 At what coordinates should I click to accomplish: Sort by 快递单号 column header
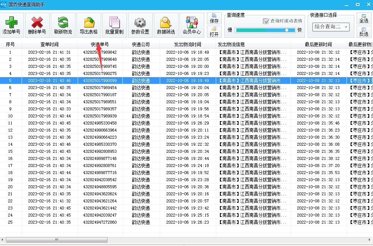100,44
